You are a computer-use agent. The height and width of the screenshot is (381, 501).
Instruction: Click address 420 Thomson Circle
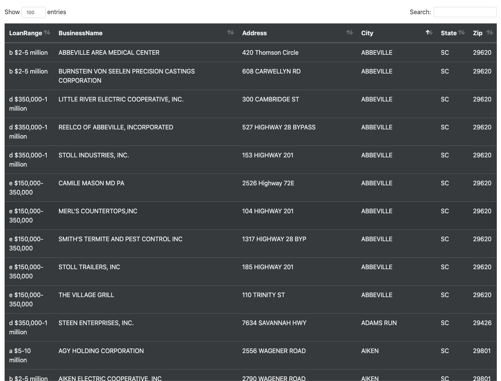point(270,52)
